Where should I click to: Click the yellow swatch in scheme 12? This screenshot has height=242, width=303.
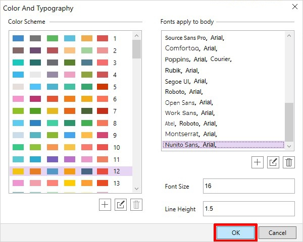pos(18,171)
